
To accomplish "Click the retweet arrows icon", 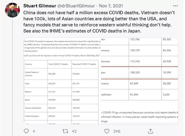I will pos(65,131).
